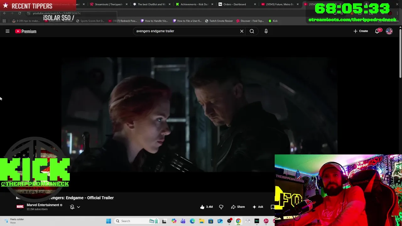Switch to Google Chrome in the taskbar
The image size is (402, 226).
click(x=238, y=221)
